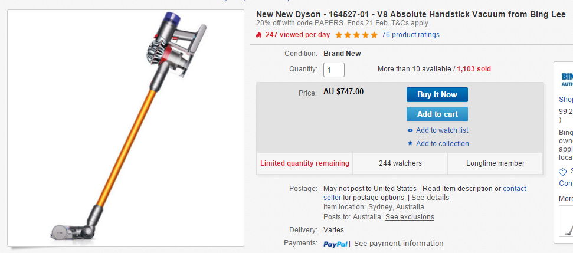Open the See exclusions link

pos(410,217)
